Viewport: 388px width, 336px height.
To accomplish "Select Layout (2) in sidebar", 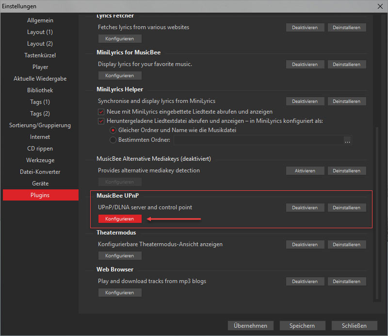I will click(x=40, y=44).
